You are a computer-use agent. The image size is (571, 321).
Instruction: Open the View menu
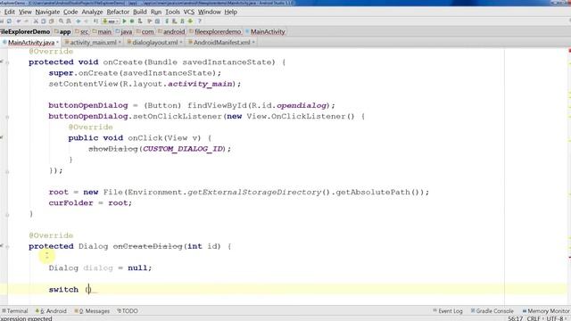pos(25,12)
